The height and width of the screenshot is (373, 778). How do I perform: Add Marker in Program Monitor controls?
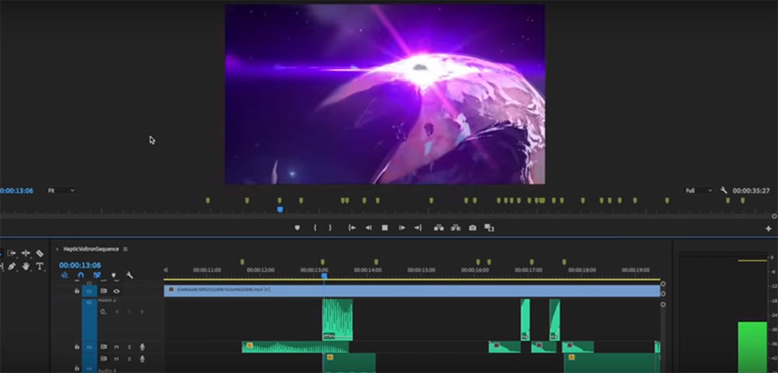click(x=297, y=228)
